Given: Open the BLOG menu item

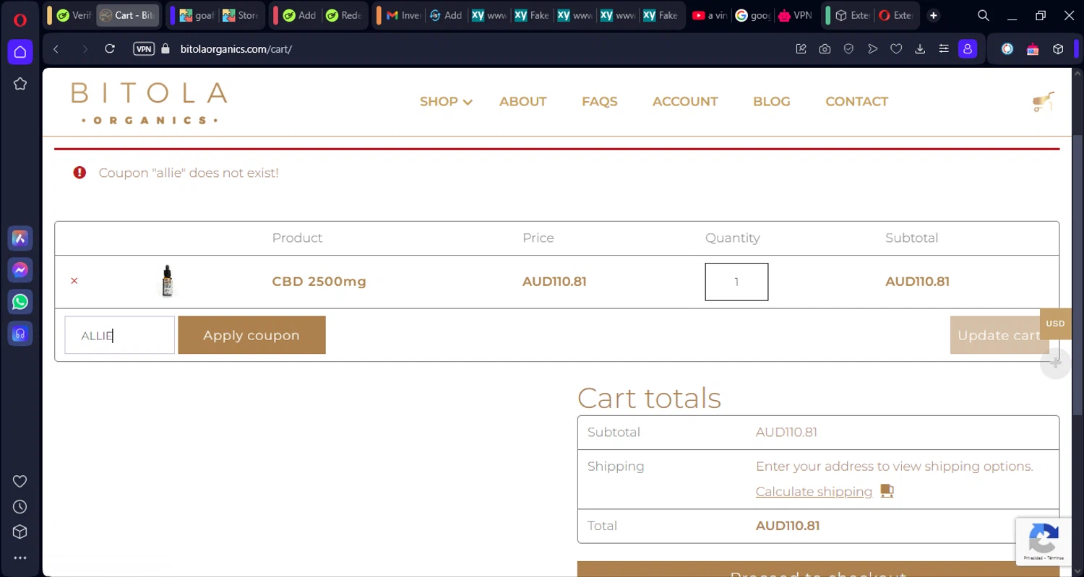Looking at the screenshot, I should pos(771,102).
